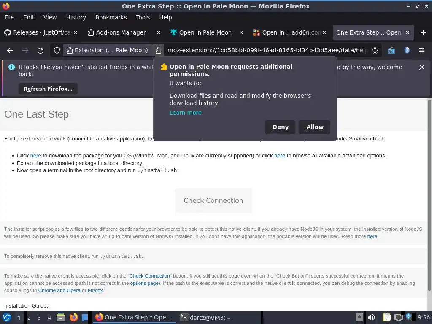Open the View menu
The image size is (432, 324).
(x=50, y=17)
